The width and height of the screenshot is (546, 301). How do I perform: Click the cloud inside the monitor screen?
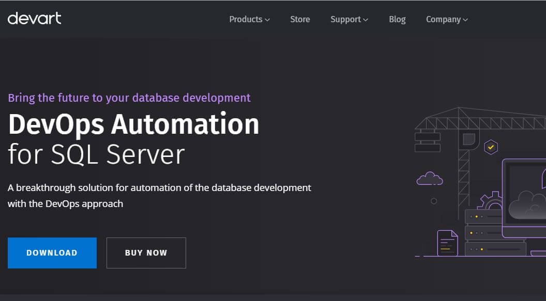point(527,205)
